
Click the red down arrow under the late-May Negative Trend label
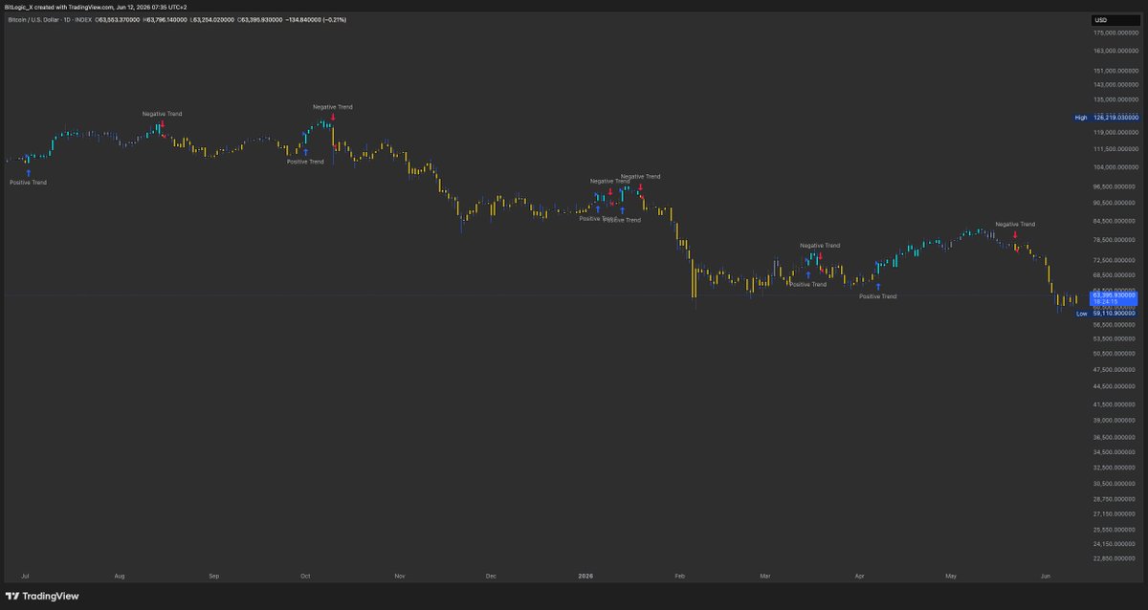pyautogui.click(x=1015, y=233)
